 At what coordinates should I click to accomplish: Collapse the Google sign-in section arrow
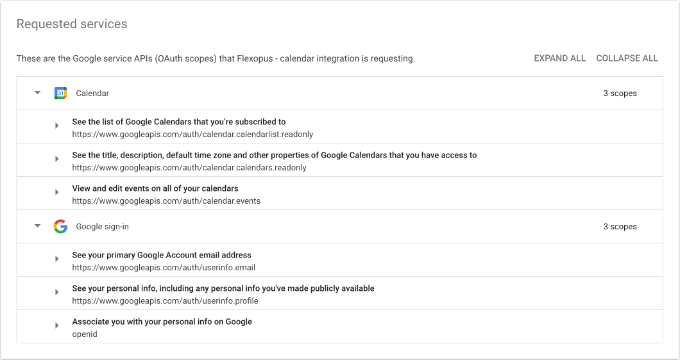coord(38,226)
